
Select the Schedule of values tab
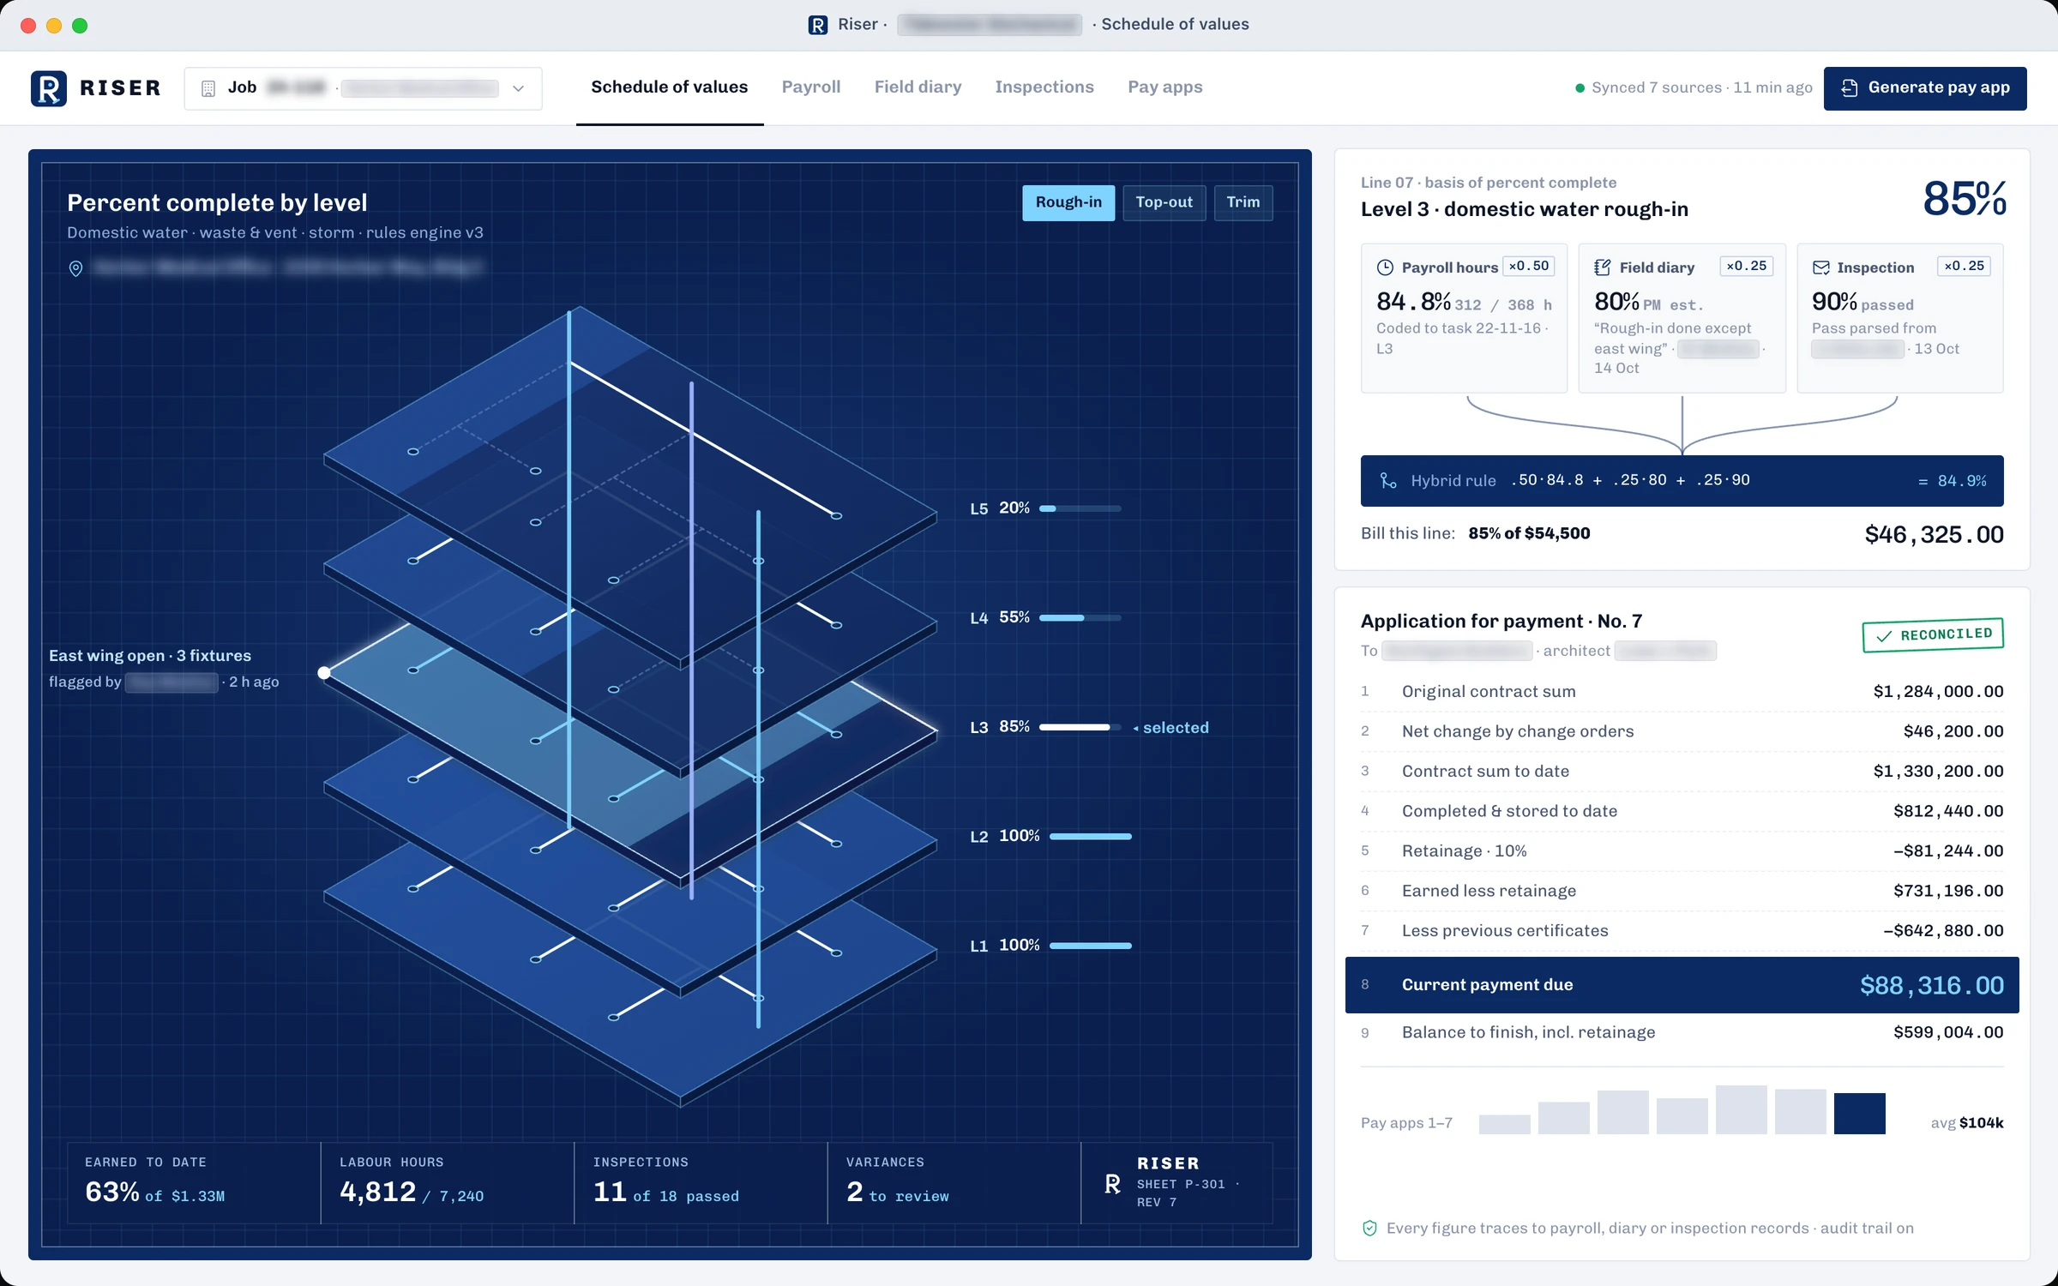669,87
